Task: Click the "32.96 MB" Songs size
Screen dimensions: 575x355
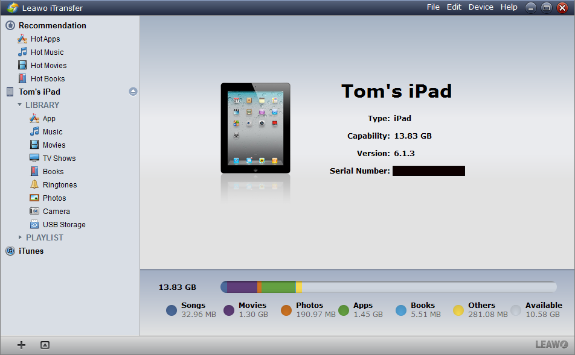Action: (199, 315)
